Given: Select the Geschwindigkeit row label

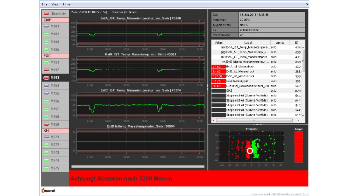Looking at the screenshot, I should tap(237, 81).
